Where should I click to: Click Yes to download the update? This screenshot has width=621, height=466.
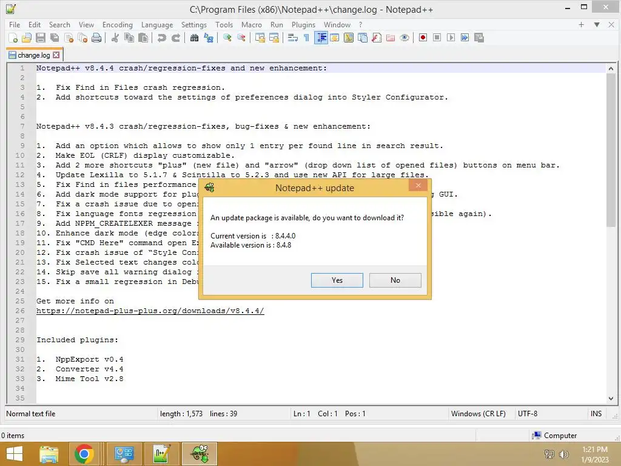[337, 280]
